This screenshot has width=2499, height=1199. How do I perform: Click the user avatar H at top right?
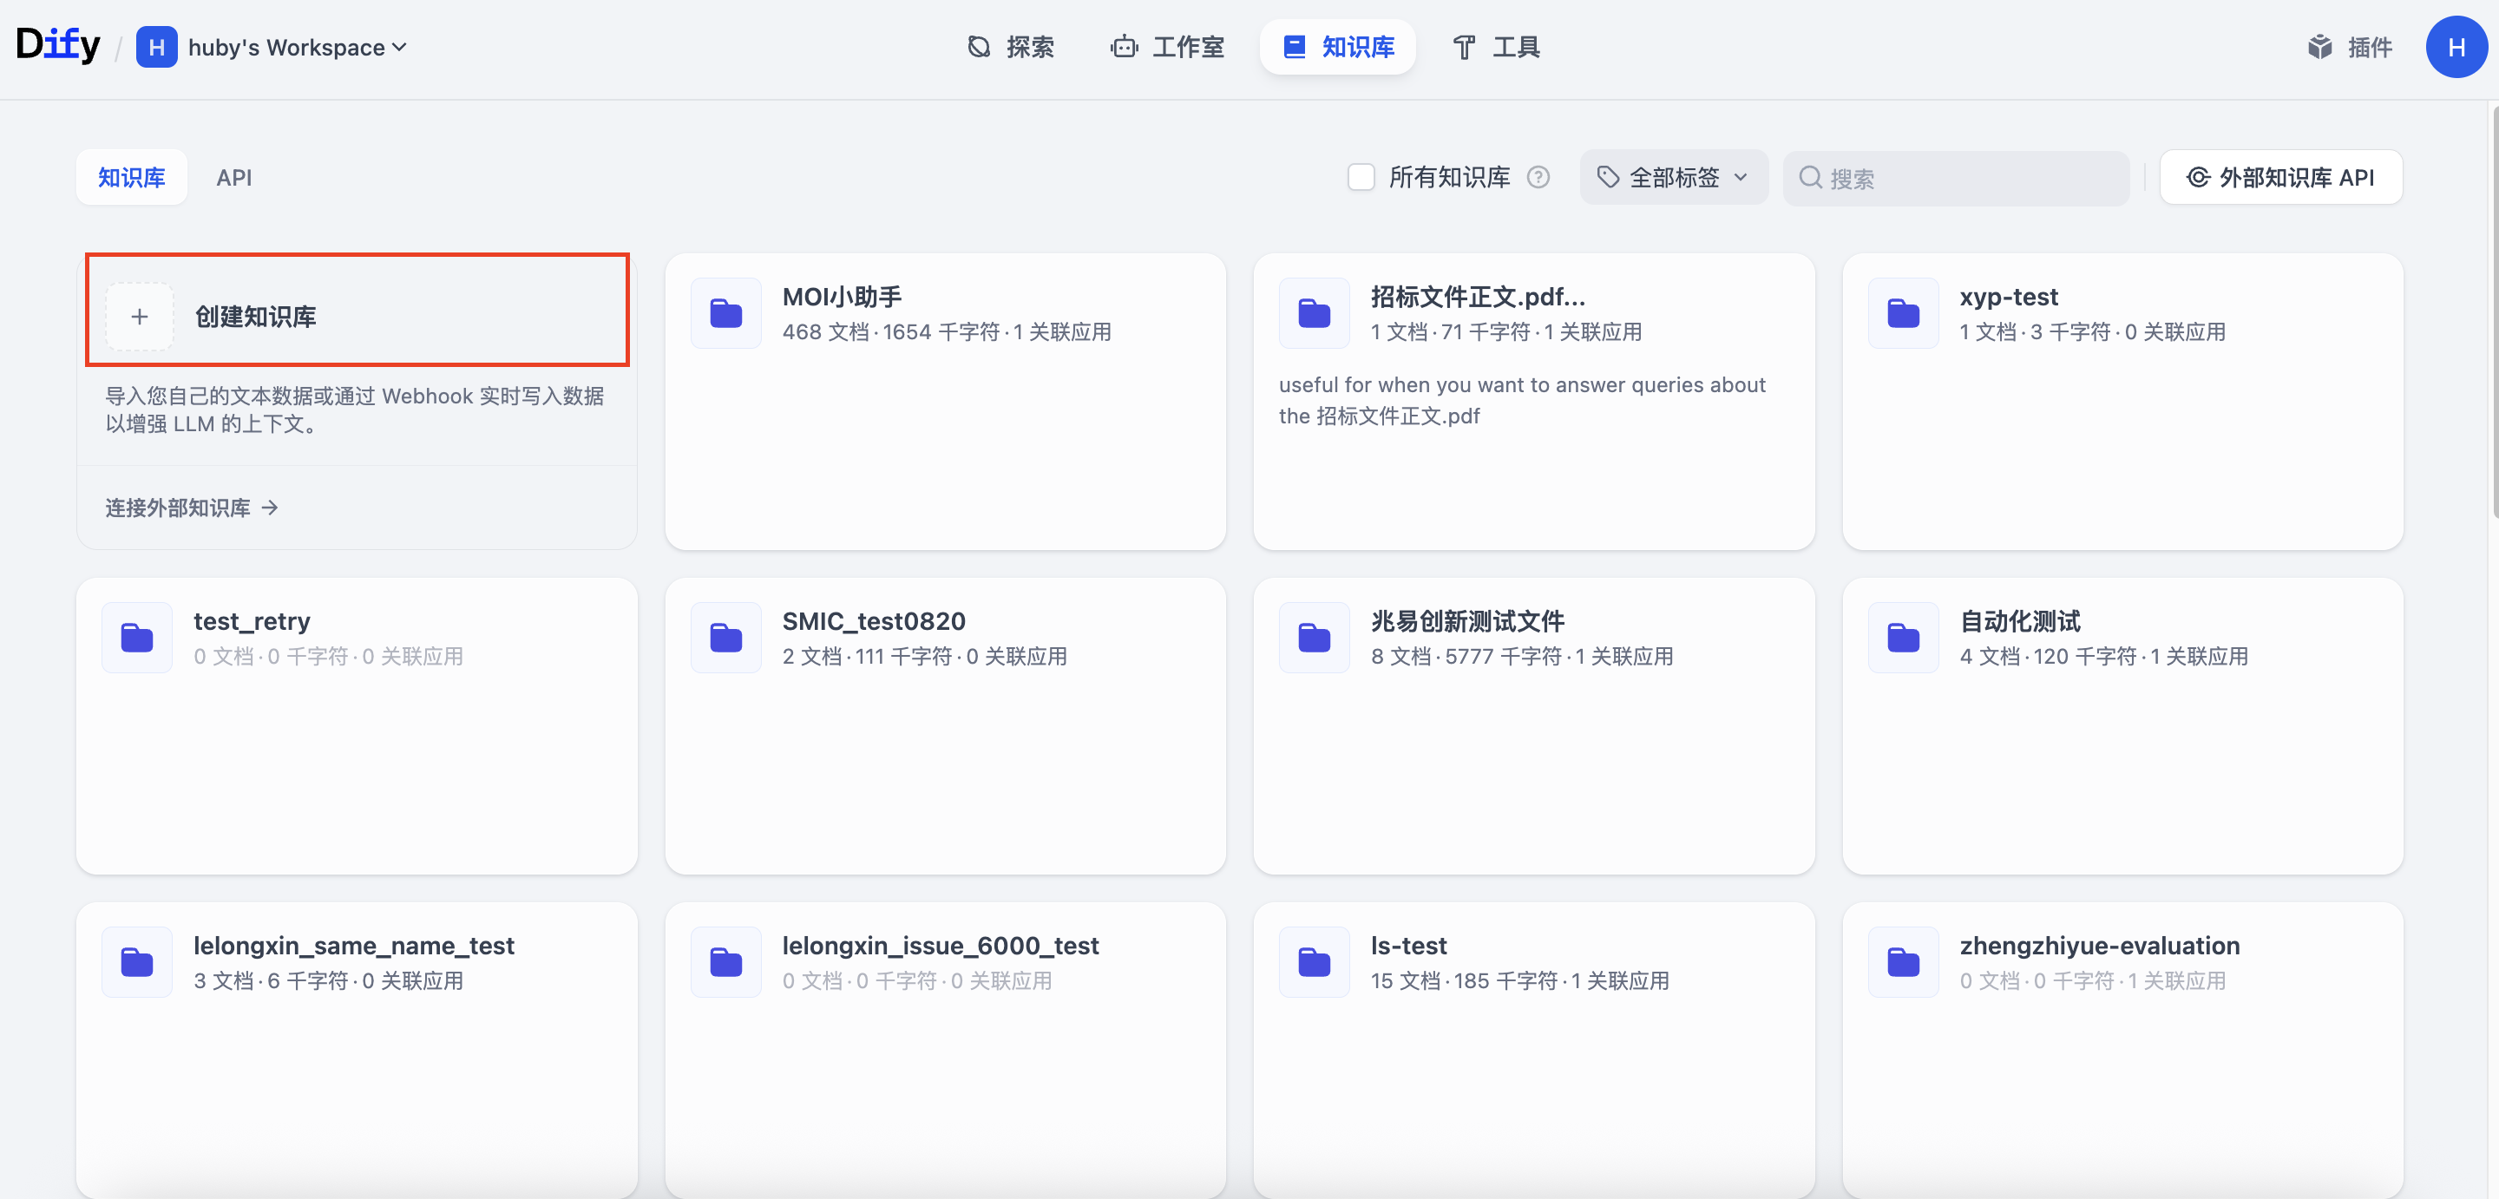pyautogui.click(x=2456, y=47)
